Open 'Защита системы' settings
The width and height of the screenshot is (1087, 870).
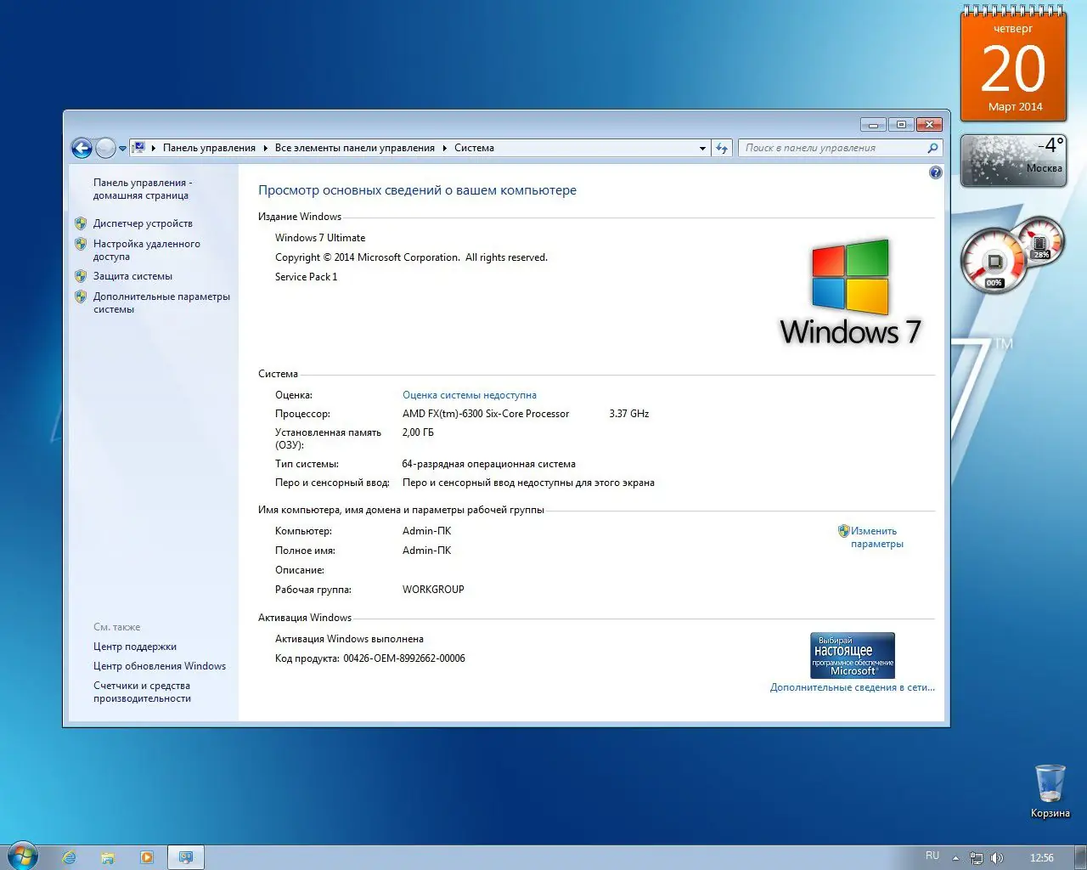point(132,276)
